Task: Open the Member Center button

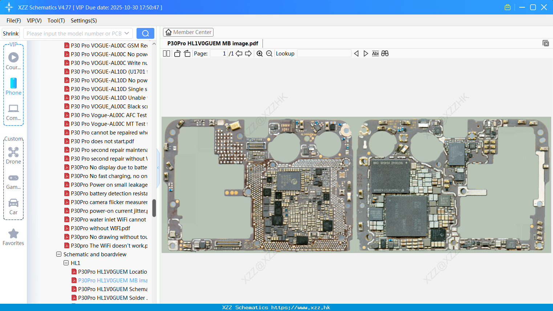Action: (188, 32)
